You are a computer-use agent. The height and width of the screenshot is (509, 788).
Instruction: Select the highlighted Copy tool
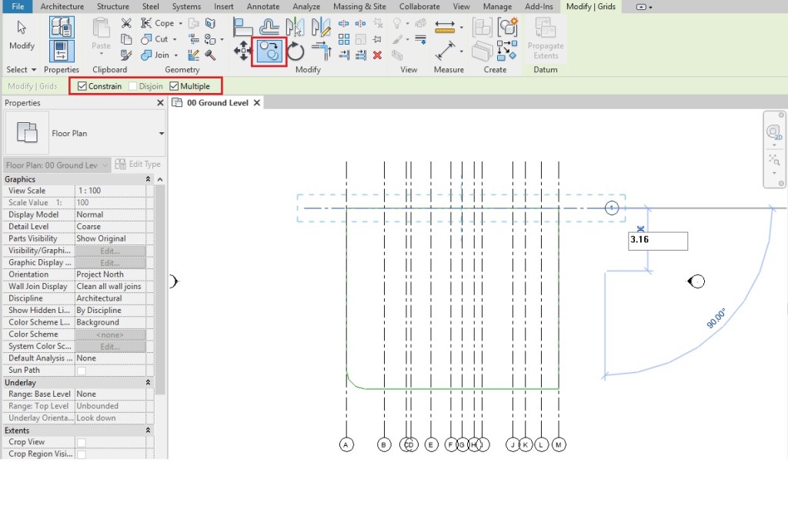coord(269,50)
